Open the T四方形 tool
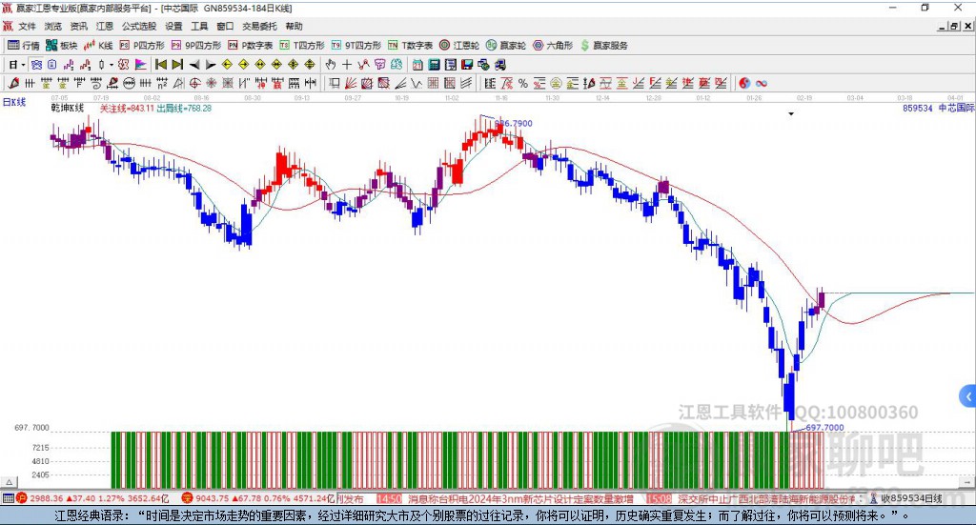Screen dimensions: 976x525 302,46
